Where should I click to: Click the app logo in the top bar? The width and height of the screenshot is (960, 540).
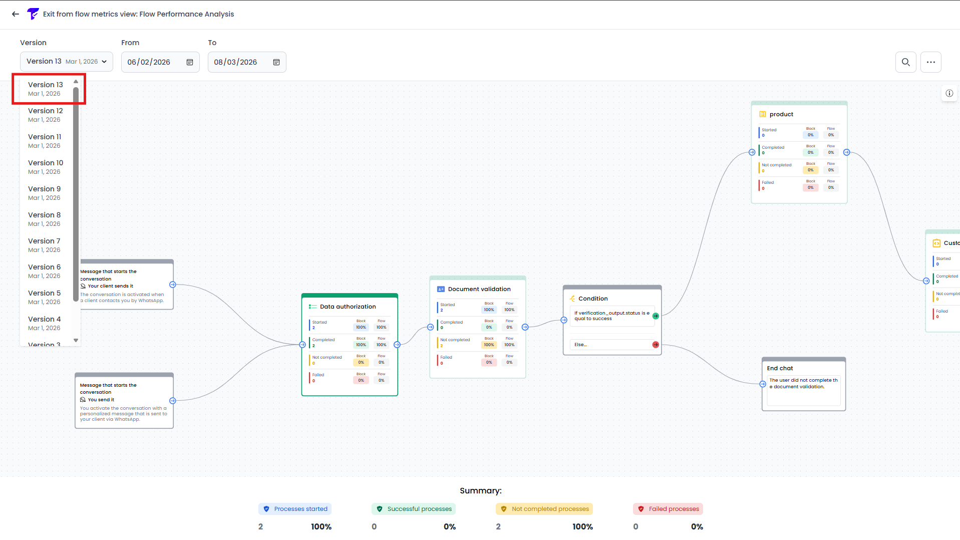pyautogui.click(x=33, y=14)
